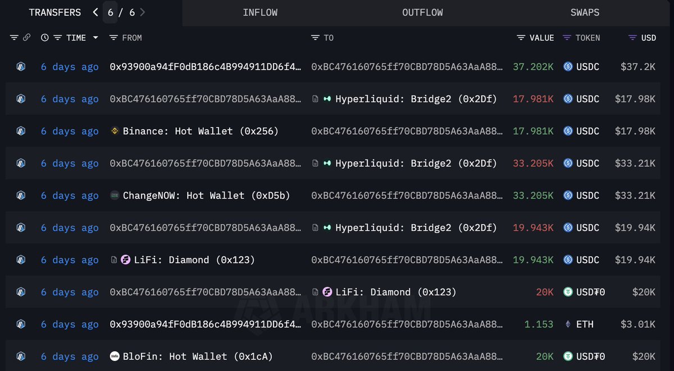674x371 pixels.
Task: Click contract document icon in 17.981K Hyperliquid row
Action: pyautogui.click(x=316, y=99)
